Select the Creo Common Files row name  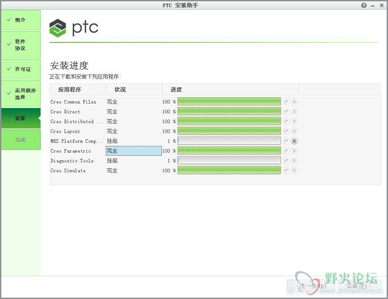(x=73, y=102)
